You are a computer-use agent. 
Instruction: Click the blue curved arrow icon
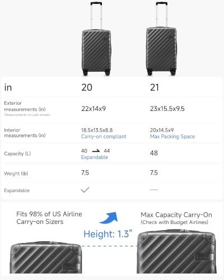point(108,218)
